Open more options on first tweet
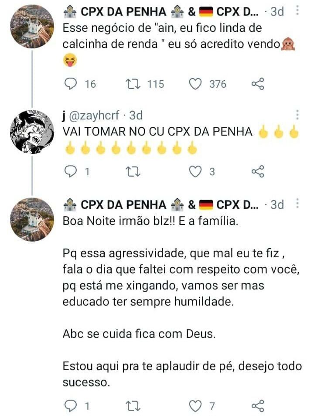This screenshot has height=416, width=314. 297,10
